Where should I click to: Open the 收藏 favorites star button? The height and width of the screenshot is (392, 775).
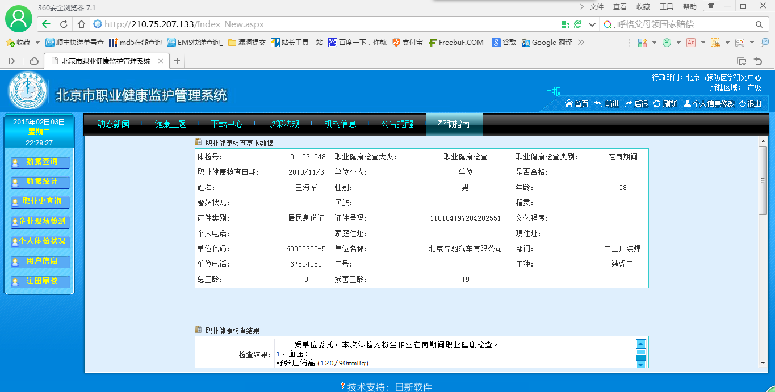[18, 43]
